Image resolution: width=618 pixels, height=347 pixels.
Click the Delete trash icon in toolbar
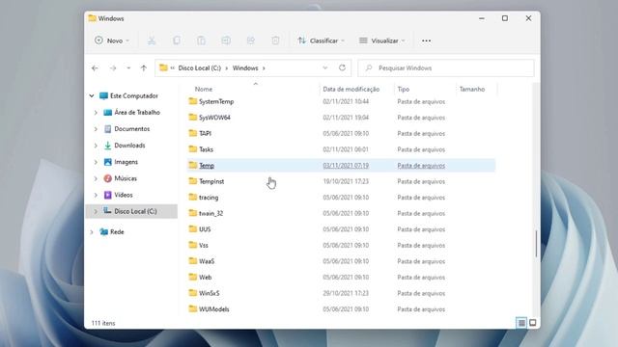click(275, 40)
